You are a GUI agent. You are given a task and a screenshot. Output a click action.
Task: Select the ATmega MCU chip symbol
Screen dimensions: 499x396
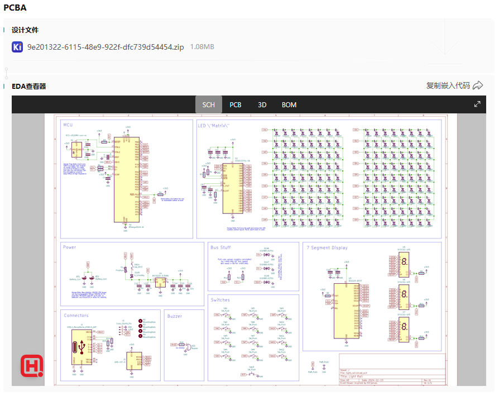(127, 179)
